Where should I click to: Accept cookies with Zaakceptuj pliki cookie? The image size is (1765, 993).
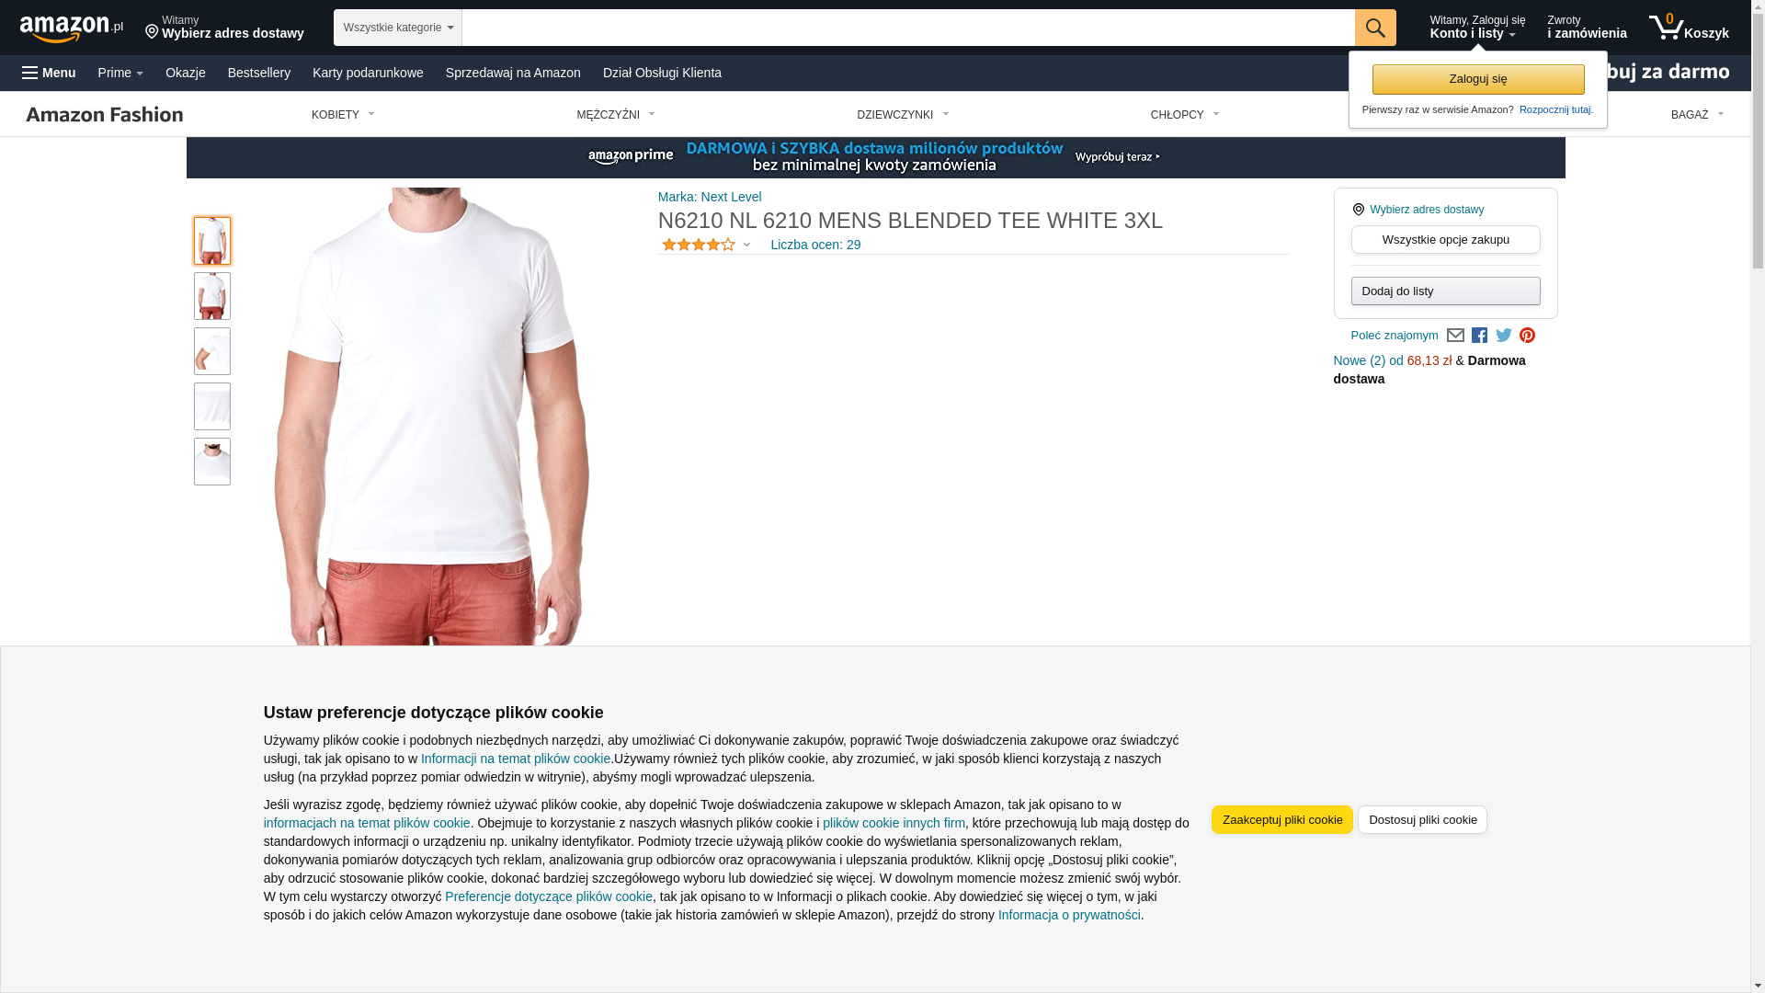pos(1281,819)
